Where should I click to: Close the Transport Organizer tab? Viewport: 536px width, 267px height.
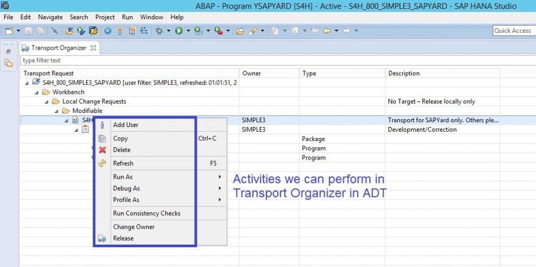93,48
